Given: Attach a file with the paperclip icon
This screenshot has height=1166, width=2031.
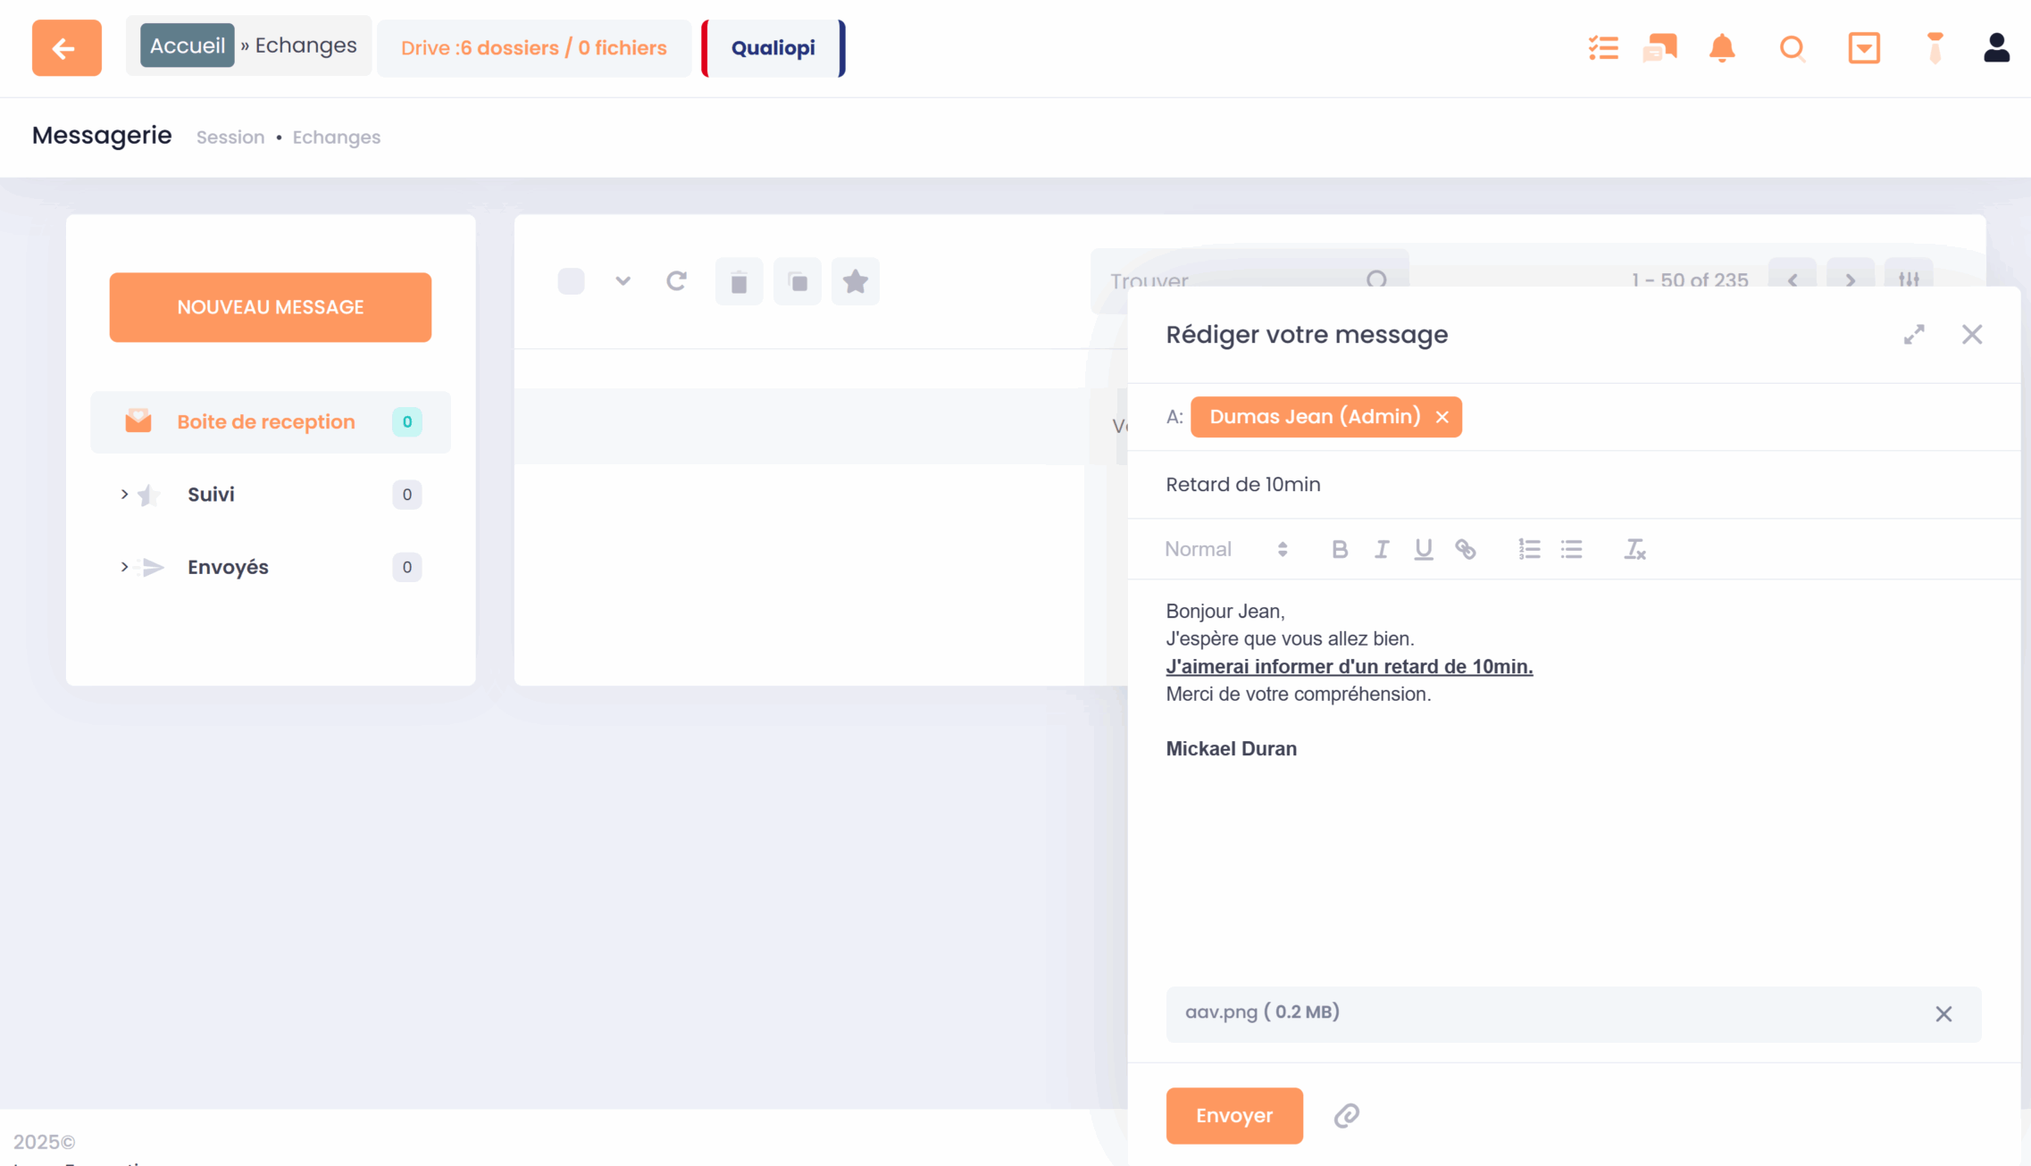Looking at the screenshot, I should (1346, 1115).
